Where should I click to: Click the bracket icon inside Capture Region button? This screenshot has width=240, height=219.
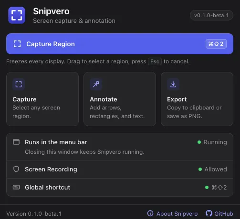tap(17, 44)
